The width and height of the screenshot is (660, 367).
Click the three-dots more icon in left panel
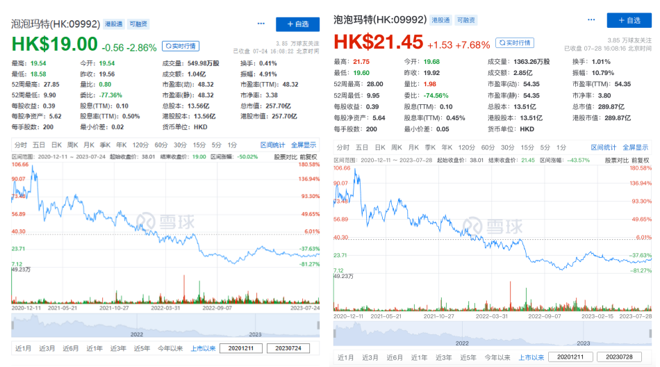[261, 24]
